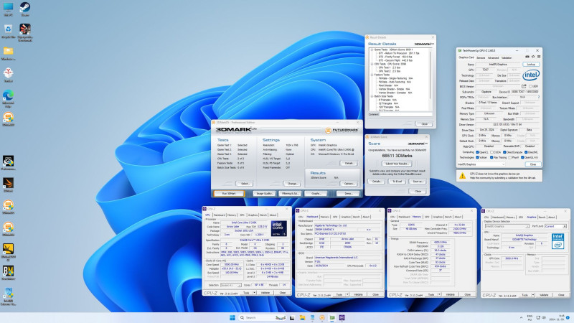The height and width of the screenshot is (323, 574).
Task: Click the To Excel button
Action: 397,182
